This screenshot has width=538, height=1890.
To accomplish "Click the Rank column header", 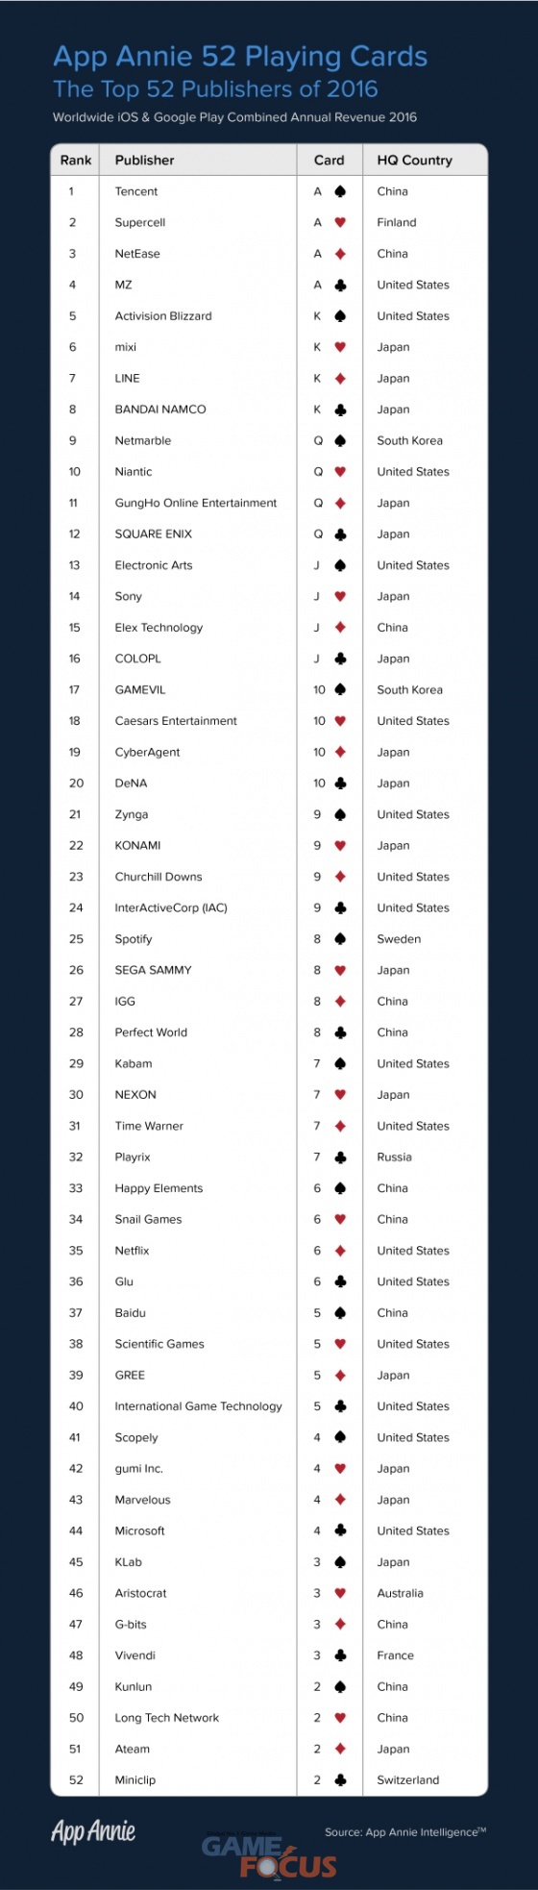I will (x=76, y=161).
